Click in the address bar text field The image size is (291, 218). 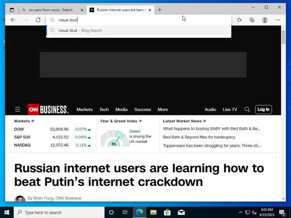click(x=138, y=20)
